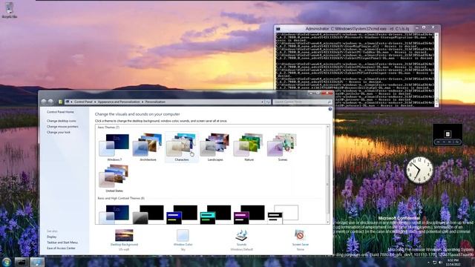Open Desktop Background settings icon
475x267 pixels.
[124, 236]
